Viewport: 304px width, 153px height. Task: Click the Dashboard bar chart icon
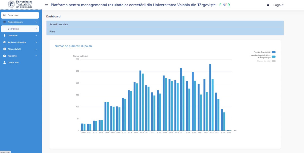tap(5, 15)
